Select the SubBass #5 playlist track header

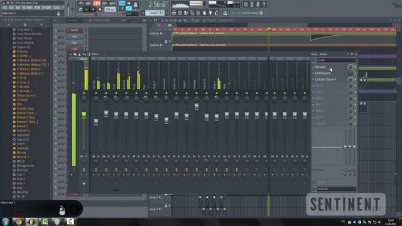[x=156, y=45]
